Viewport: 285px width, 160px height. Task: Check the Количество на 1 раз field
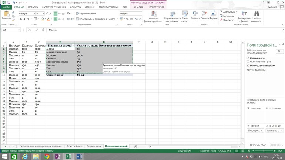[x=248, y=62]
